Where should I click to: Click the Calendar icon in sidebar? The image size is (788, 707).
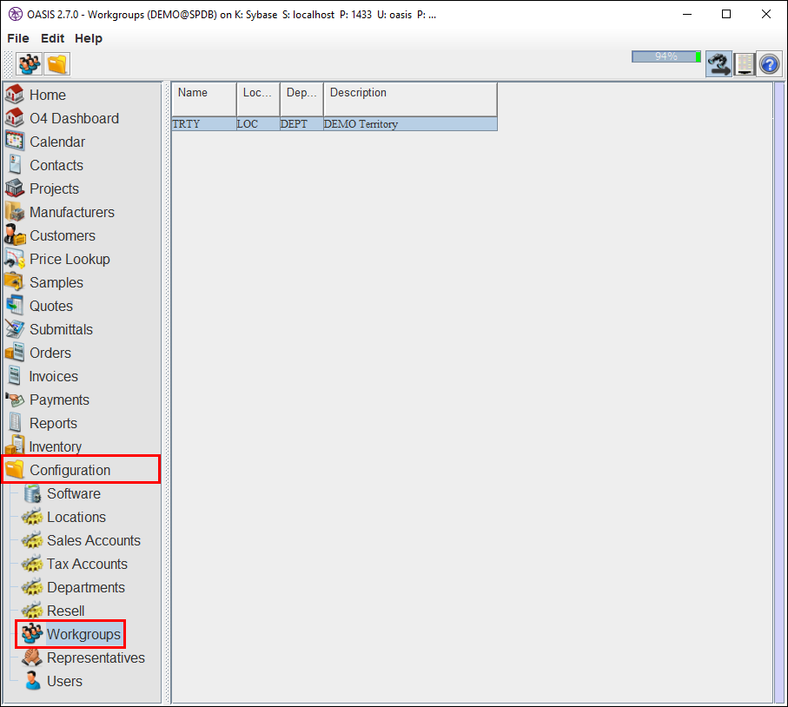[15, 142]
